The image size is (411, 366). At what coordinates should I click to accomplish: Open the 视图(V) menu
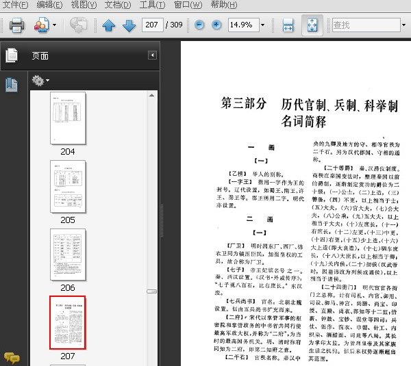(x=84, y=5)
